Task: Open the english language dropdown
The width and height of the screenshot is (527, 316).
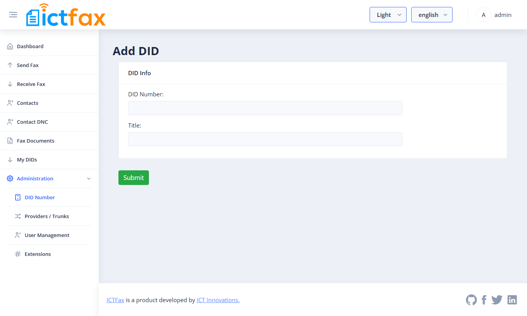Action: (x=432, y=15)
